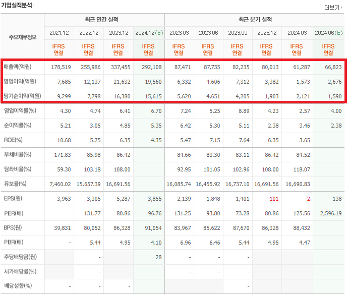The width and height of the screenshot is (348, 295).
Task: Select the 최근 분기 실적 header
Action: tap(255, 20)
